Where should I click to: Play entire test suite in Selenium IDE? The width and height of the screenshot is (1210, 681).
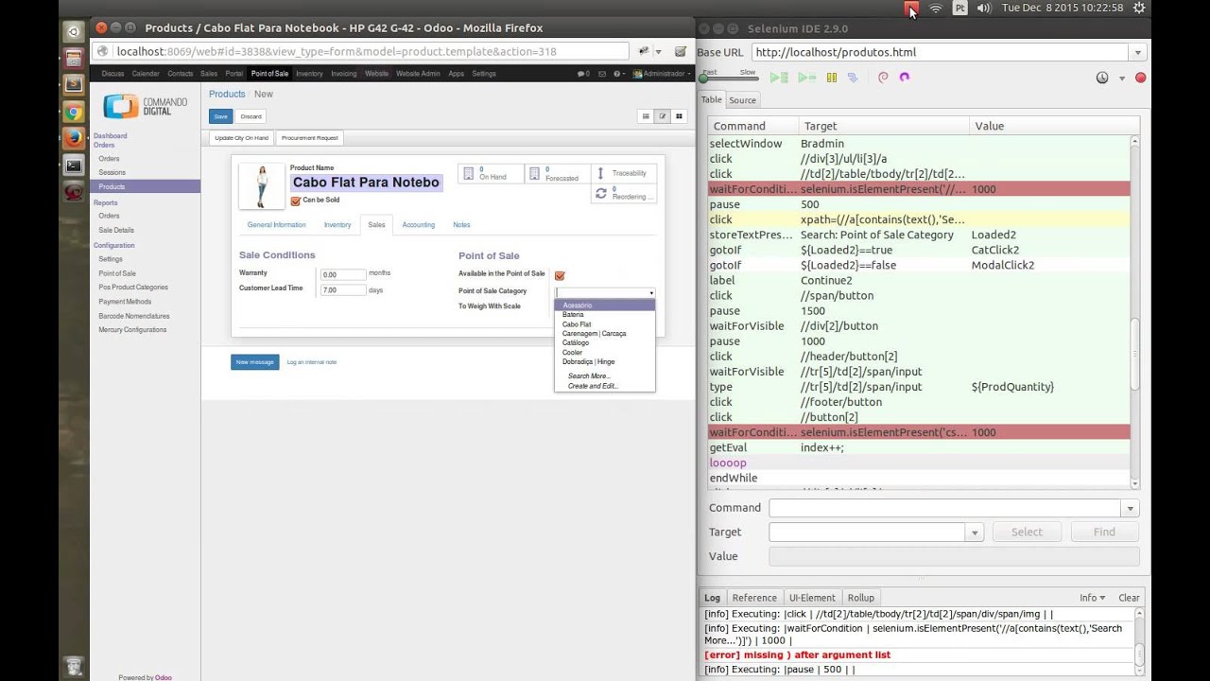[x=779, y=78]
